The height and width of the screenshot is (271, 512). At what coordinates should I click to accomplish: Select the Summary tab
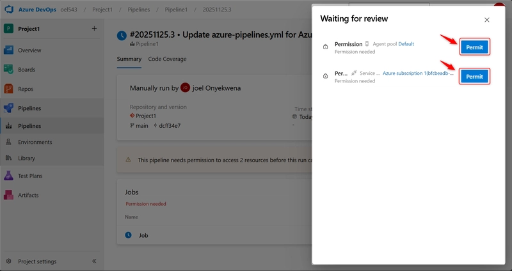[x=129, y=59]
